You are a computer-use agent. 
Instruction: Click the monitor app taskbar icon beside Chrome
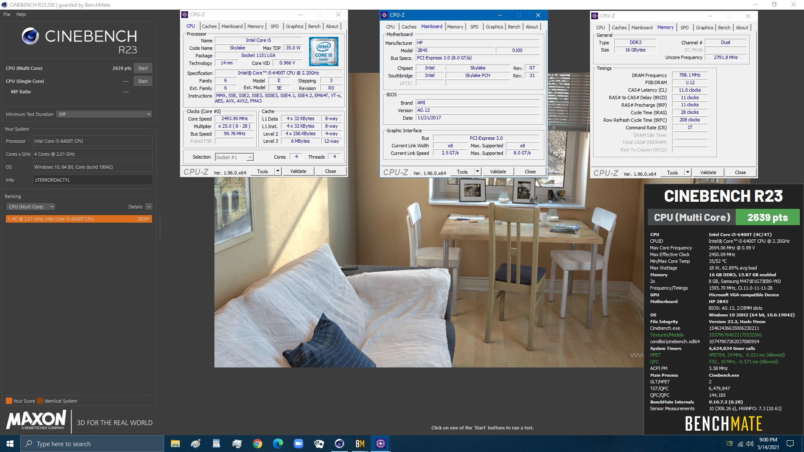click(237, 444)
